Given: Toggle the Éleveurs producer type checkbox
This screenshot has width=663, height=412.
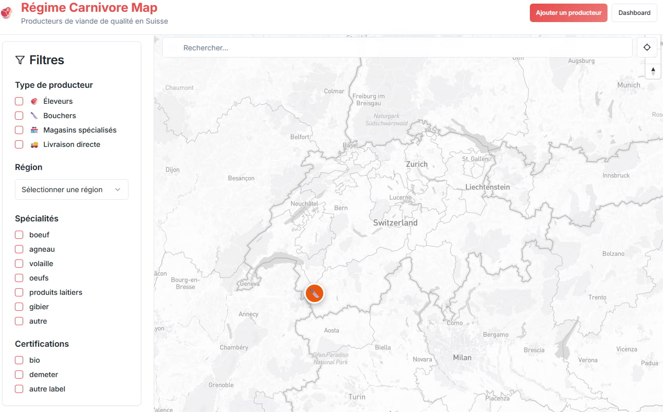Looking at the screenshot, I should pos(19,101).
